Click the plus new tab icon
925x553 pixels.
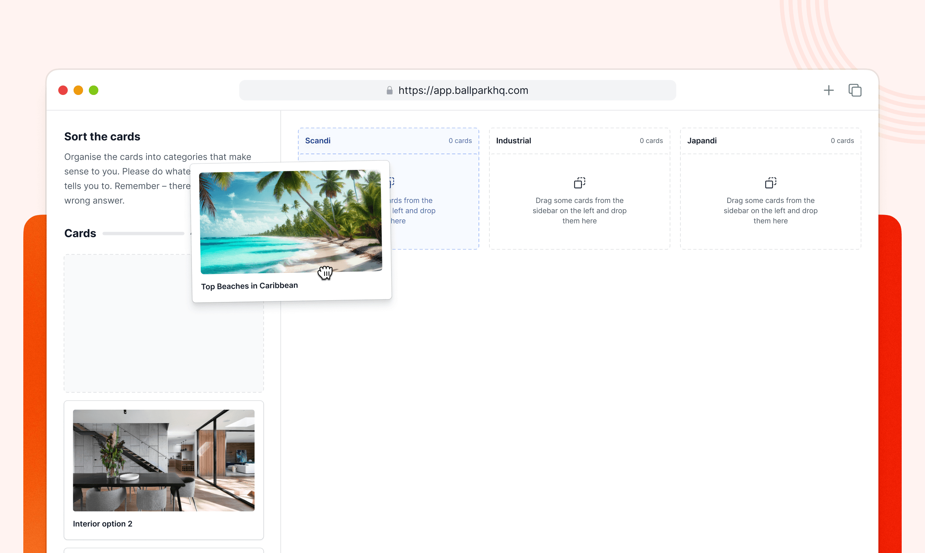tap(828, 90)
